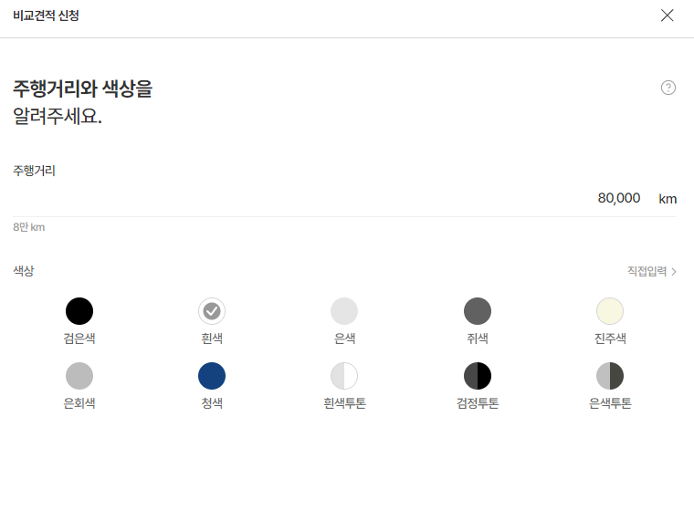
Task: Choose the 은색 color swatch
Action: [x=344, y=311]
